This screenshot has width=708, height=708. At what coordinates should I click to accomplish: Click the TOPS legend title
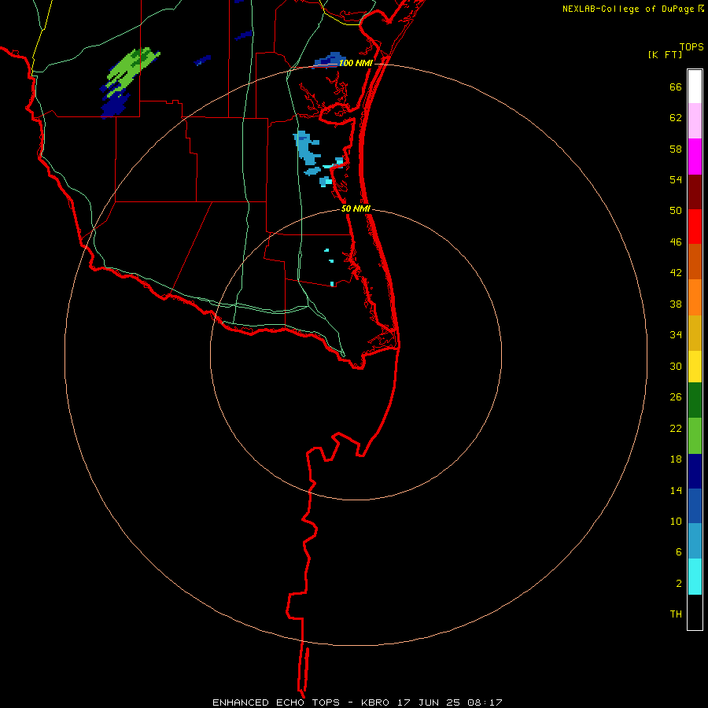tap(691, 46)
